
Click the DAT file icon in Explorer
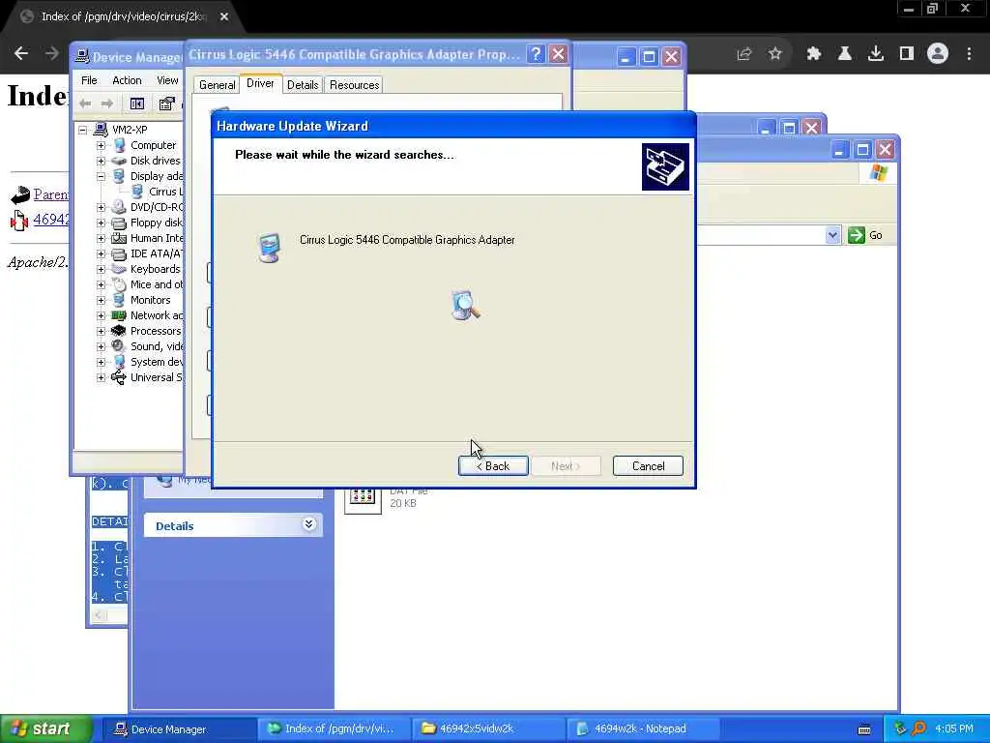(364, 499)
